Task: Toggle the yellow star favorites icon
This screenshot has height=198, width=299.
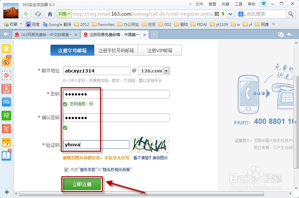Action: (6, 49)
